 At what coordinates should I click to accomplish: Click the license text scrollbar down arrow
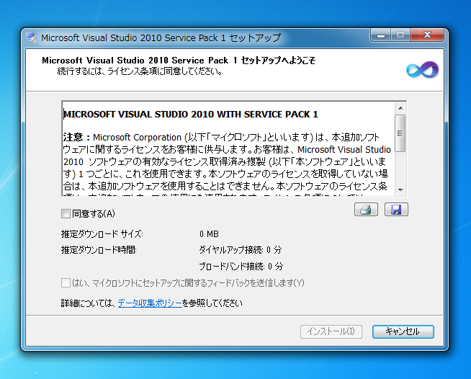pyautogui.click(x=400, y=189)
